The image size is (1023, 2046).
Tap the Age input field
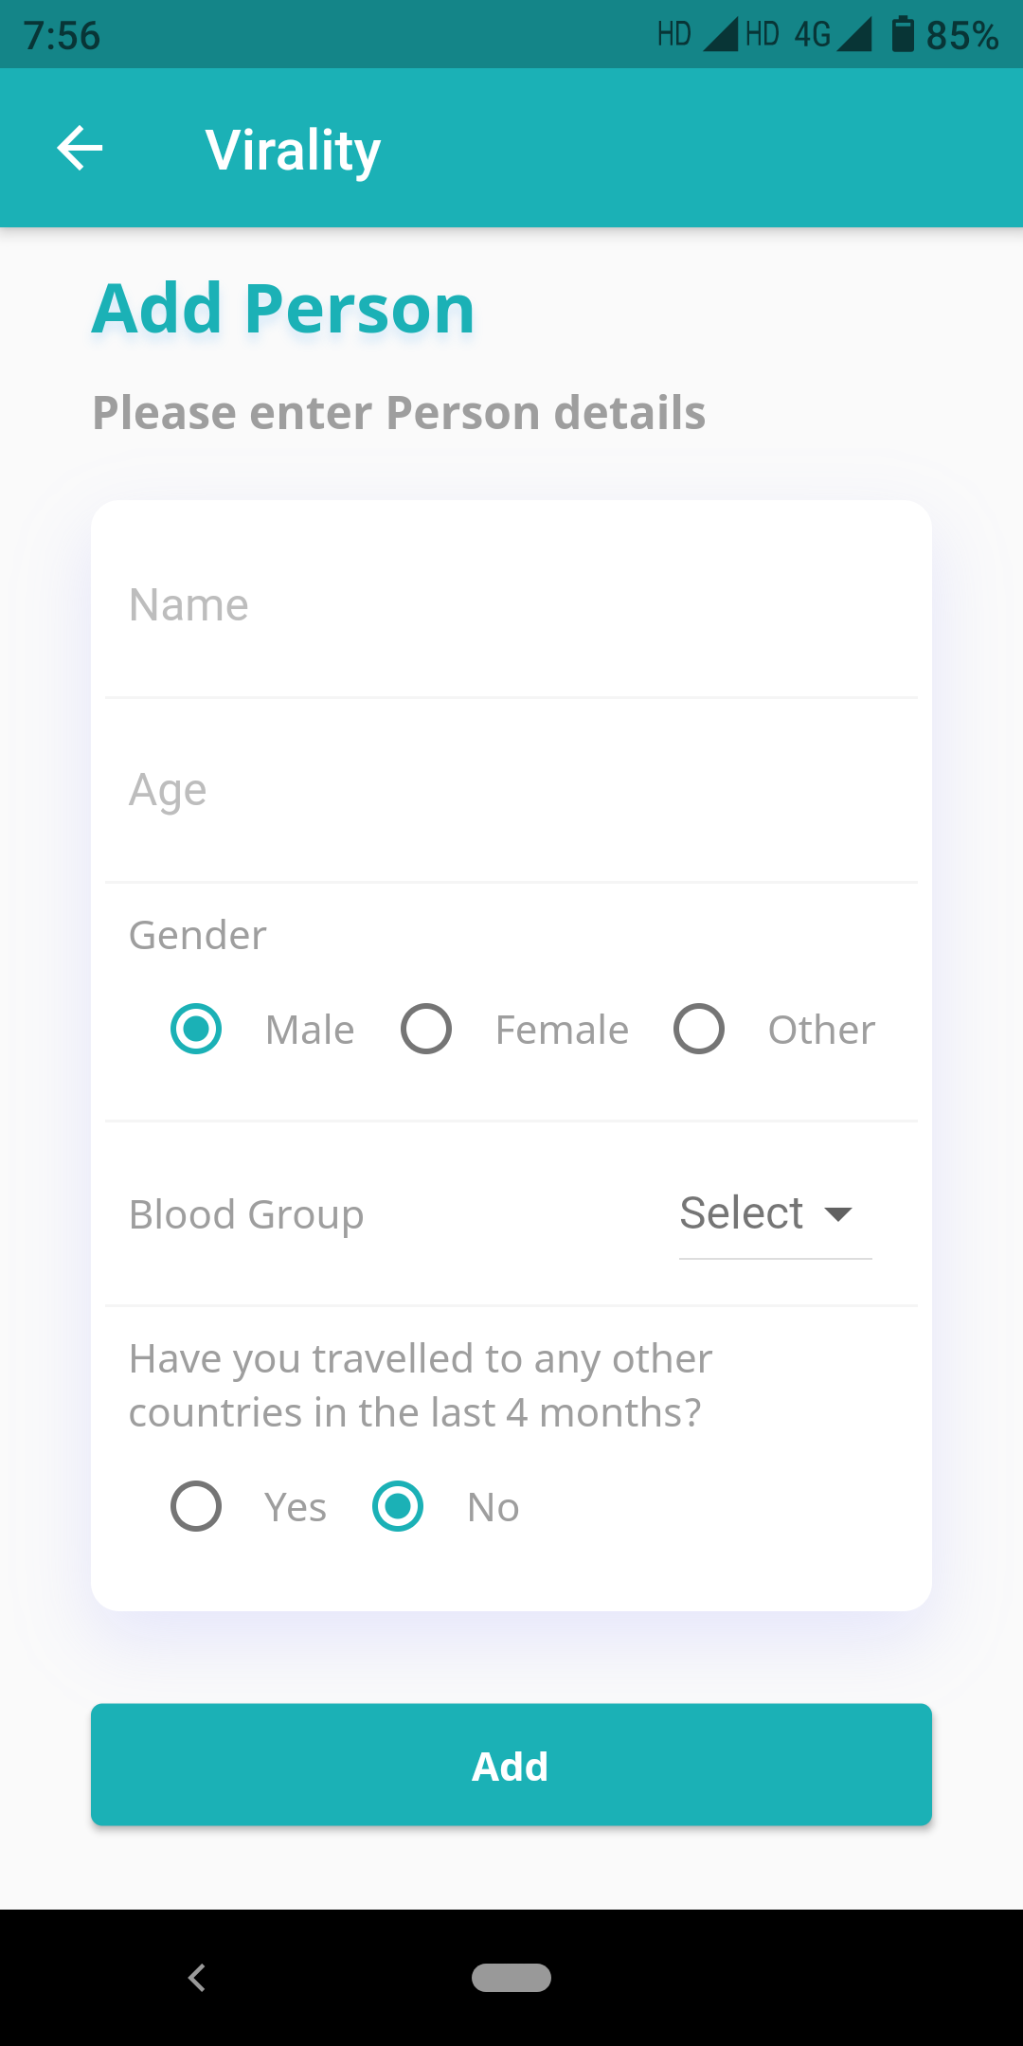pos(511,790)
